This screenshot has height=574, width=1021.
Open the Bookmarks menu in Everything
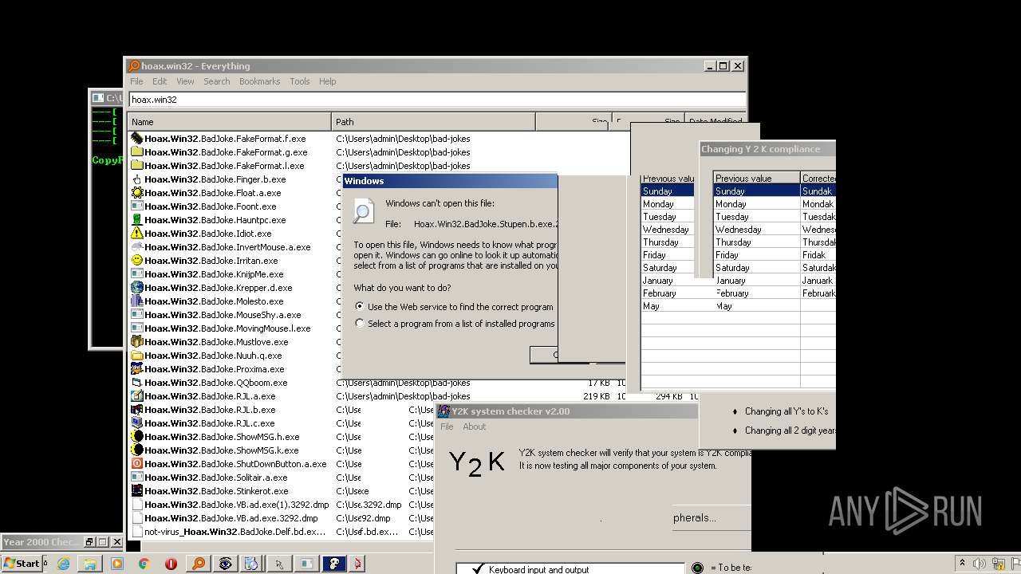(259, 81)
